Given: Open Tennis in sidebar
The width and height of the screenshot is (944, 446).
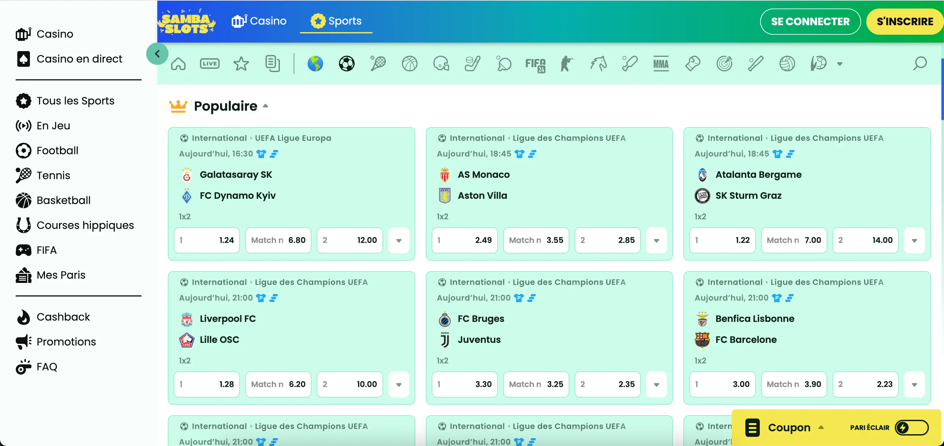Looking at the screenshot, I should (x=43, y=176).
